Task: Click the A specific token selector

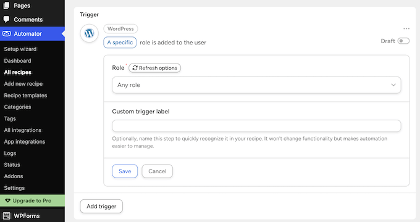Action: [120, 43]
